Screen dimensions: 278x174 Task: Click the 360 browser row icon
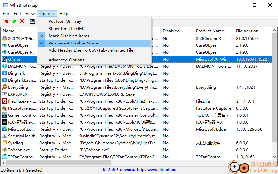pos(4,38)
